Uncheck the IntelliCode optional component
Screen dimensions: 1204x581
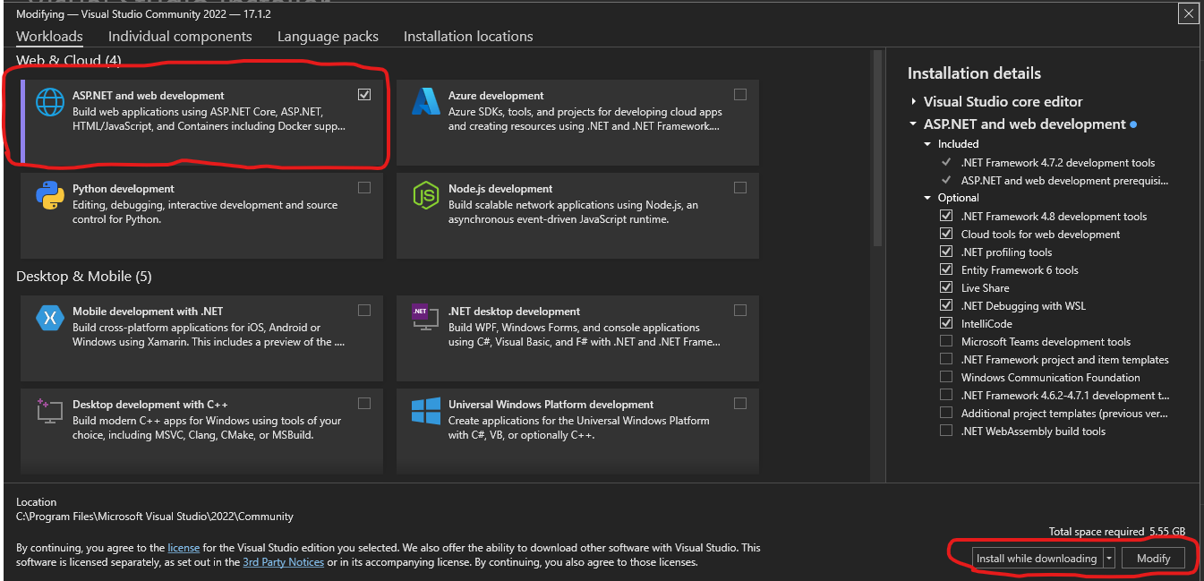[946, 323]
